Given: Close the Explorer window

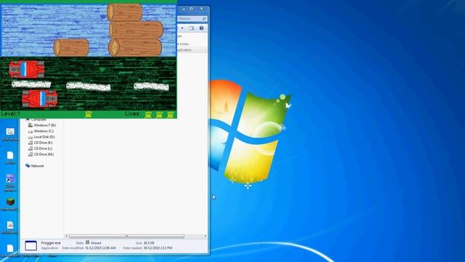Looking at the screenshot, I should pyautogui.click(x=202, y=9).
